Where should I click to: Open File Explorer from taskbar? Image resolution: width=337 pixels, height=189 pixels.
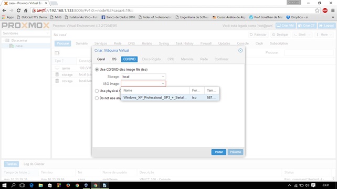pyautogui.click(x=40, y=185)
